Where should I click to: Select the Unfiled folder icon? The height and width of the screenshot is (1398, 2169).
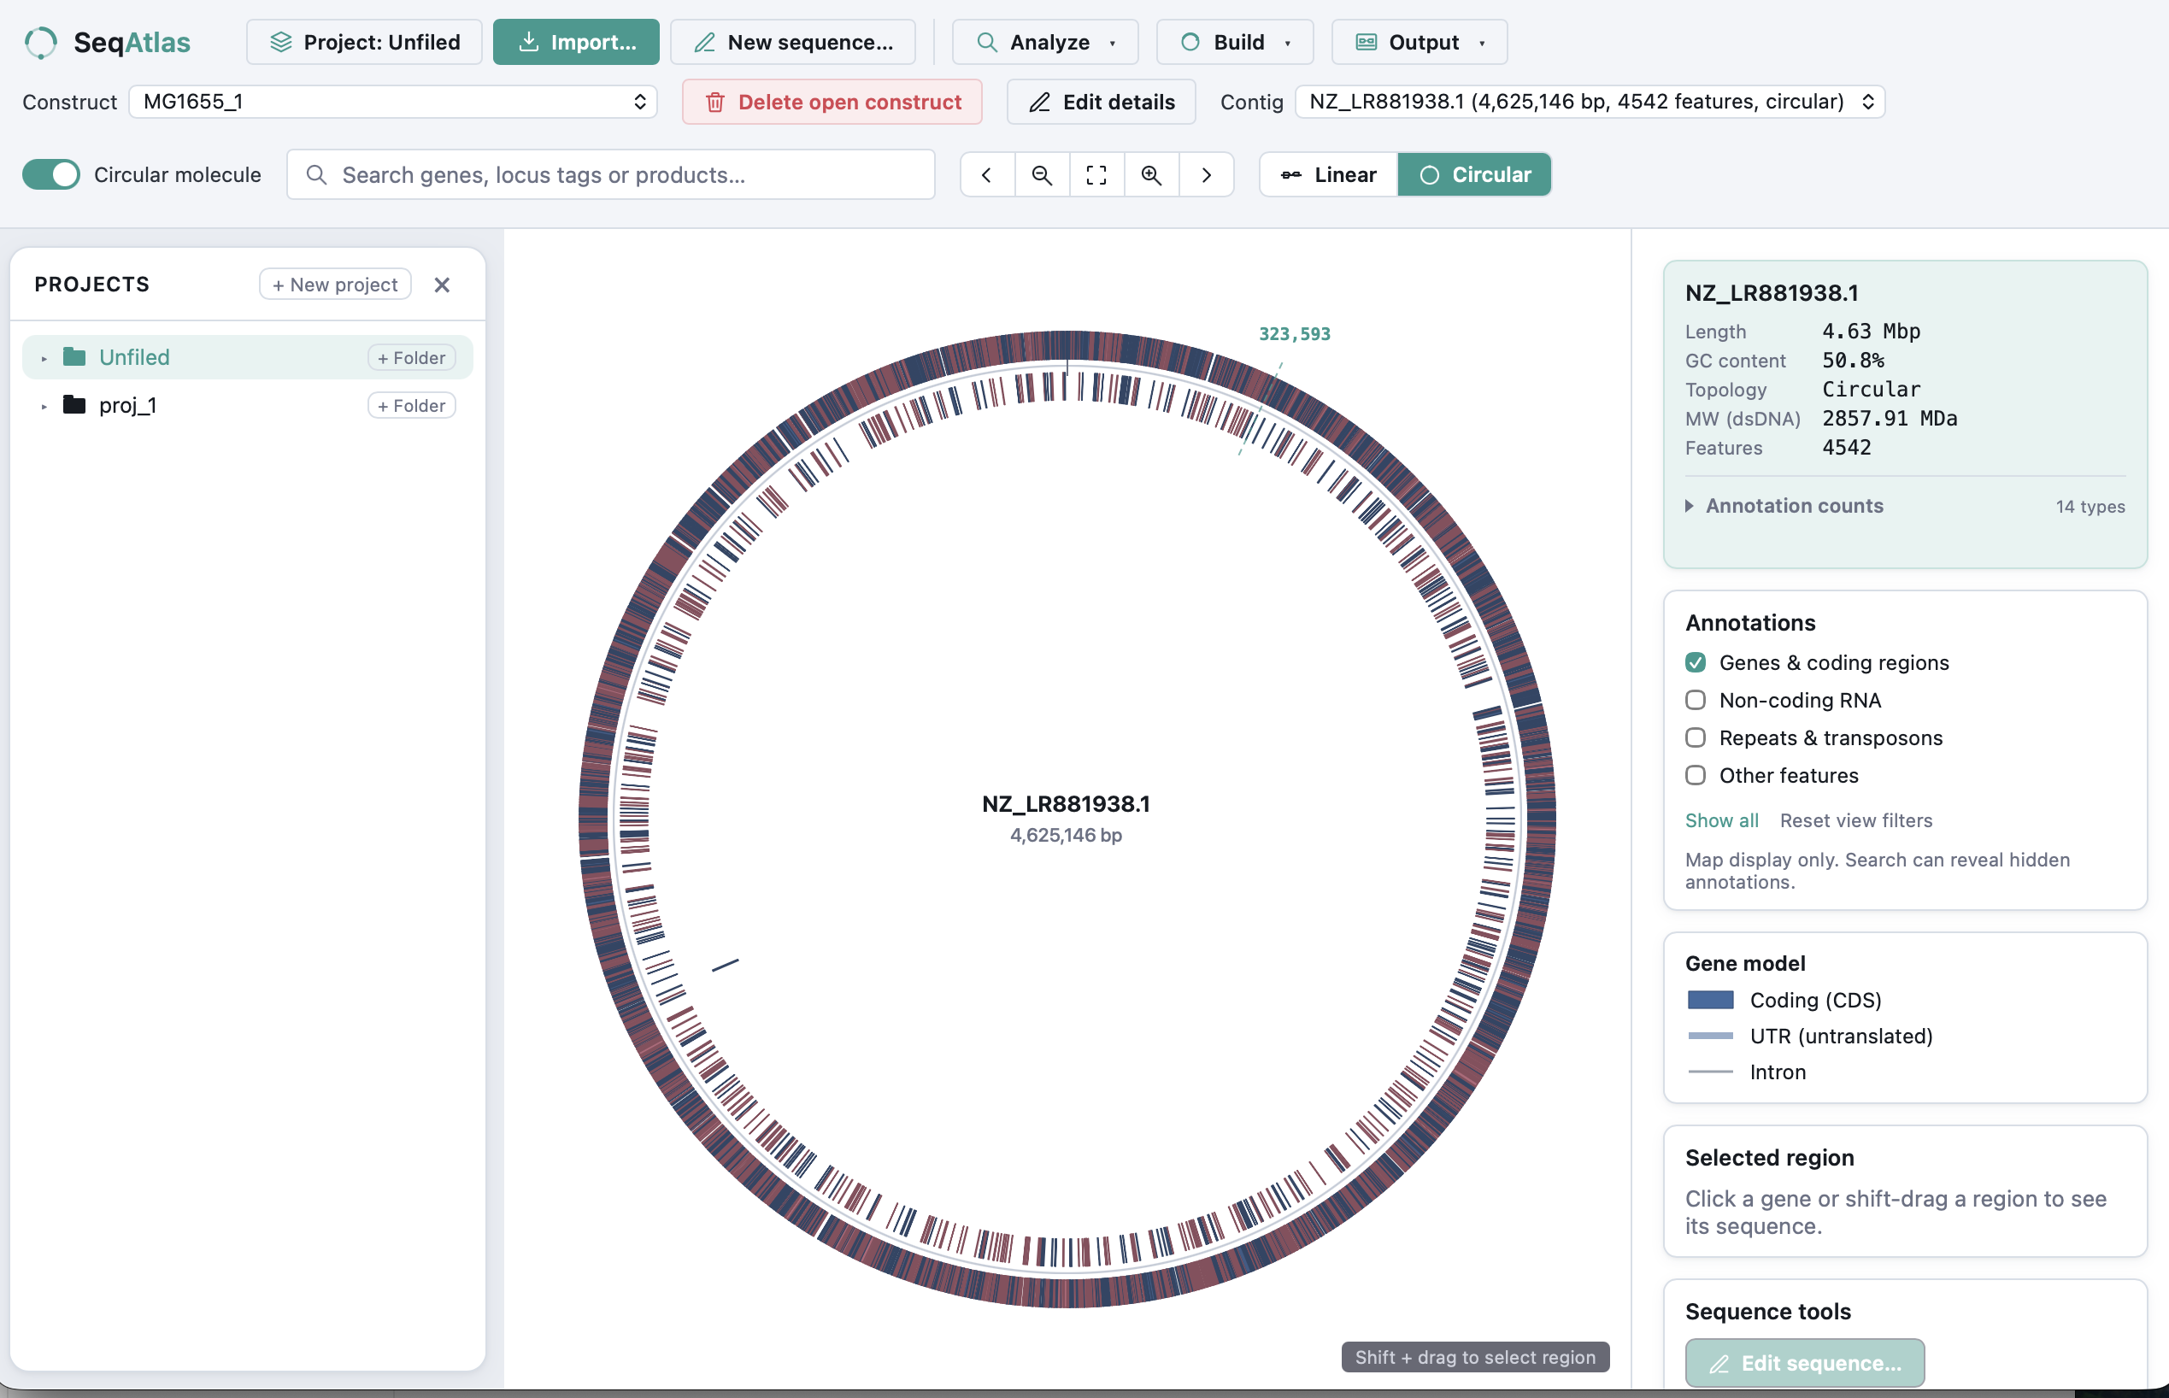point(74,356)
